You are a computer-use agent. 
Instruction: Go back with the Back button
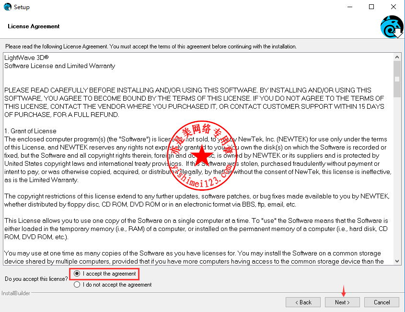(x=303, y=302)
